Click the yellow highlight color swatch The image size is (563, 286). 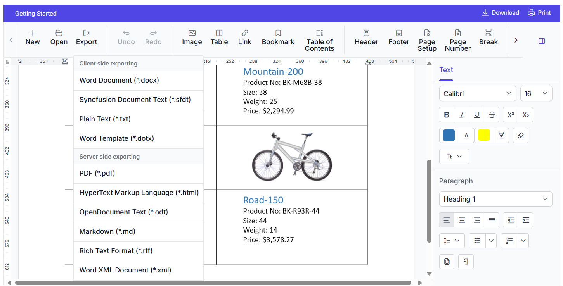click(x=483, y=135)
